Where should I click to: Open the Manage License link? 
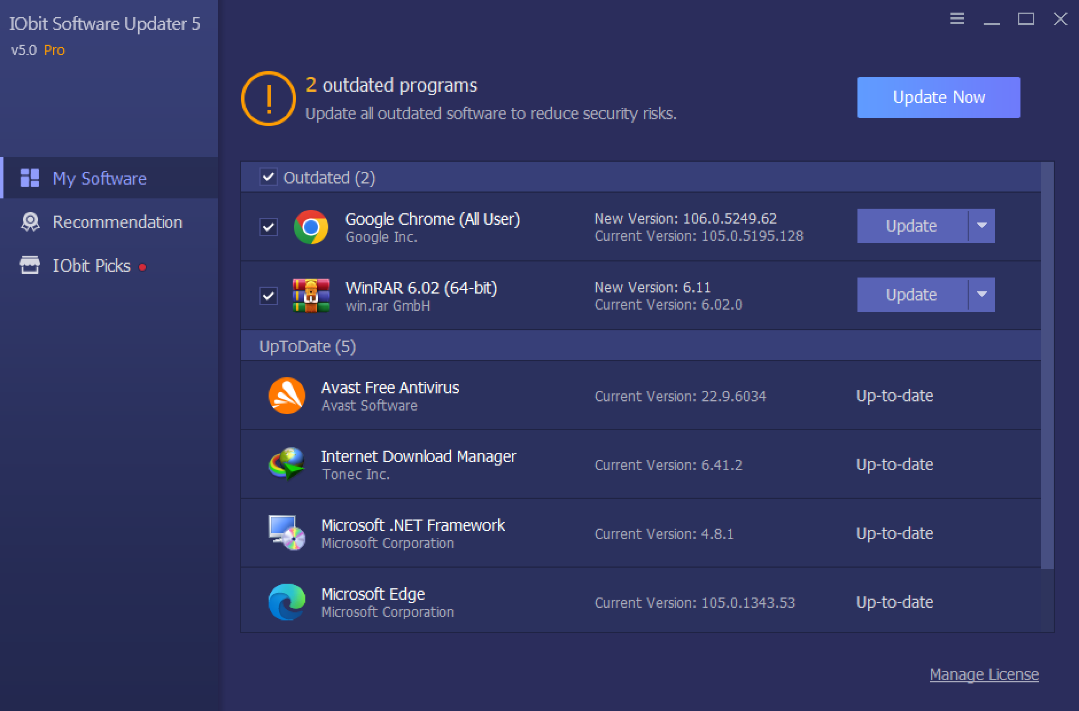click(984, 674)
